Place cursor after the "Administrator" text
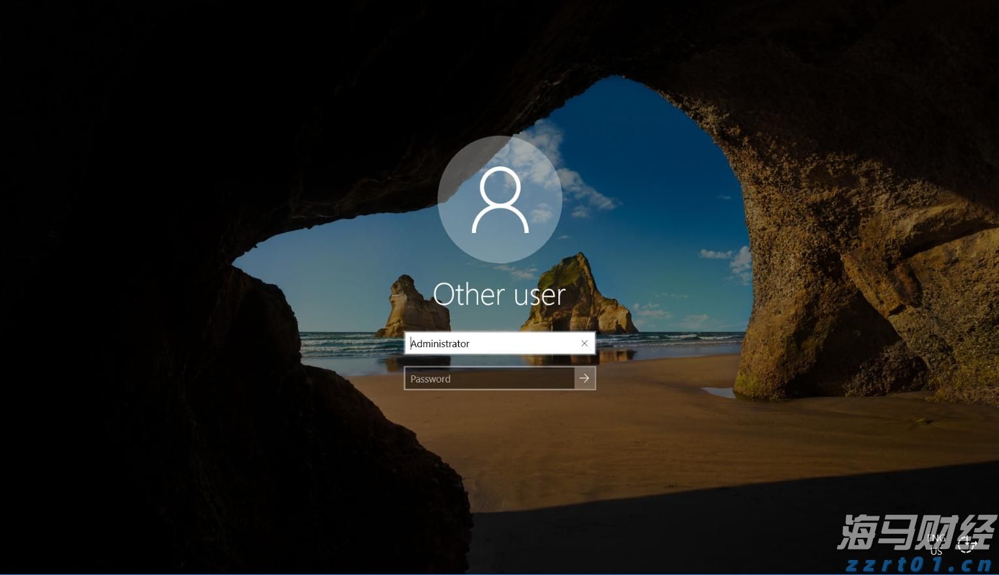The height and width of the screenshot is (575, 999). point(471,343)
